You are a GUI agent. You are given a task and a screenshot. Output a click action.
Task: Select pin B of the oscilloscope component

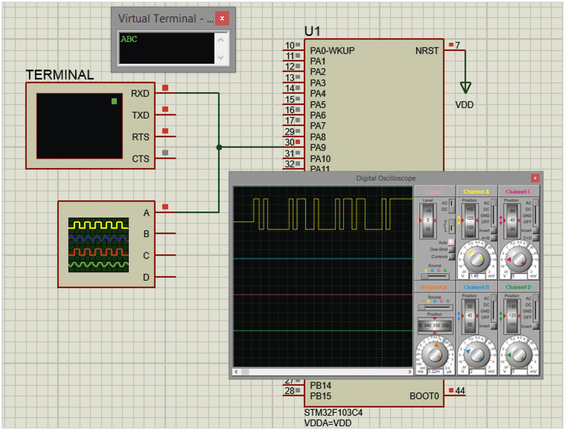point(165,234)
